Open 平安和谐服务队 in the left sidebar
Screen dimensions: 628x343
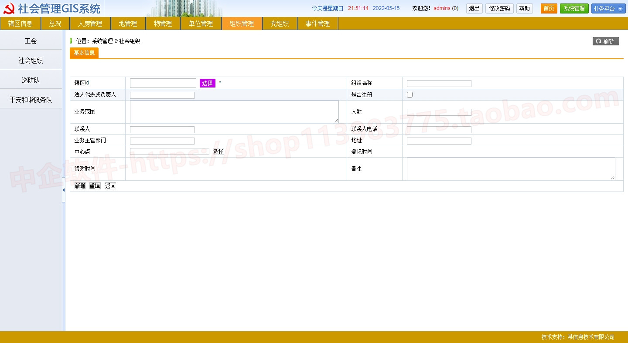tap(31, 100)
